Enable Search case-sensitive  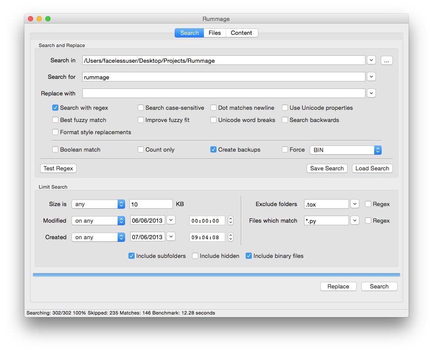[140, 108]
